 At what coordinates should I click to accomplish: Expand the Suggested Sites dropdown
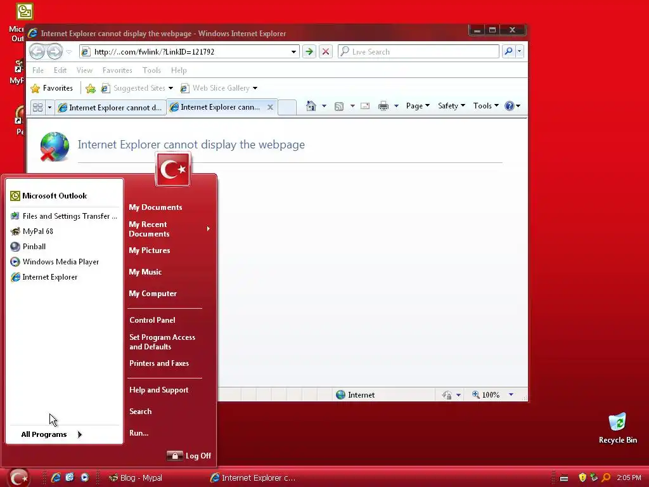(170, 88)
